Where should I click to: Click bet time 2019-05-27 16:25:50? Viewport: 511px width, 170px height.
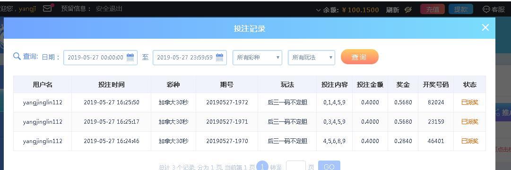112,102
